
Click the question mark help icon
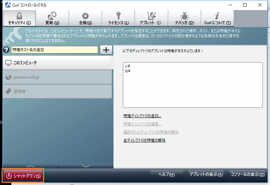6,50
